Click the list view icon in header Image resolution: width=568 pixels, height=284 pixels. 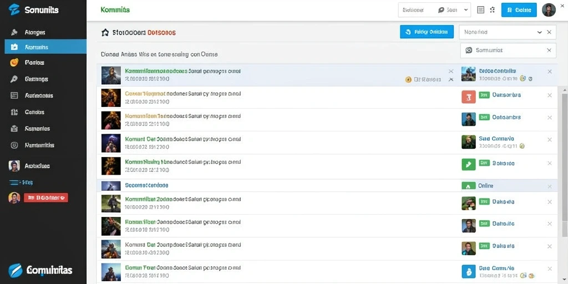click(x=481, y=10)
